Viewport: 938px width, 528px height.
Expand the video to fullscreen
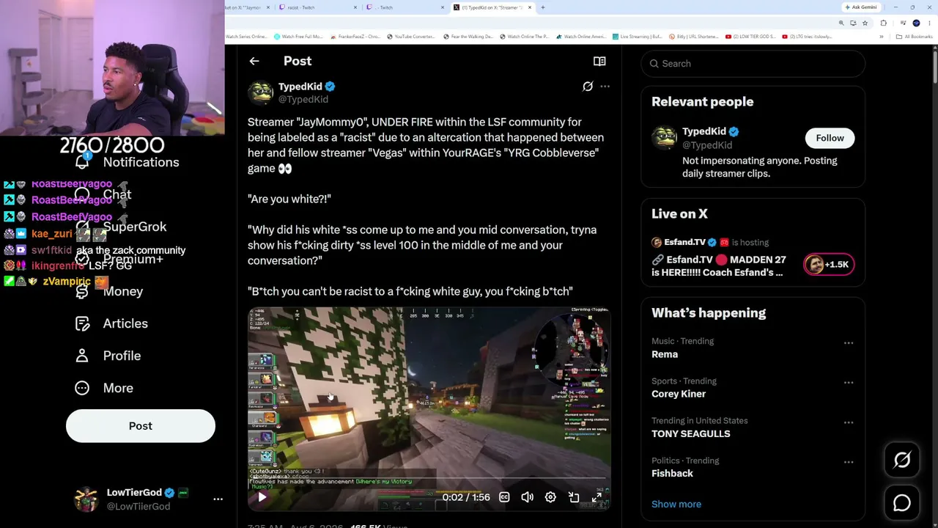[x=597, y=497]
